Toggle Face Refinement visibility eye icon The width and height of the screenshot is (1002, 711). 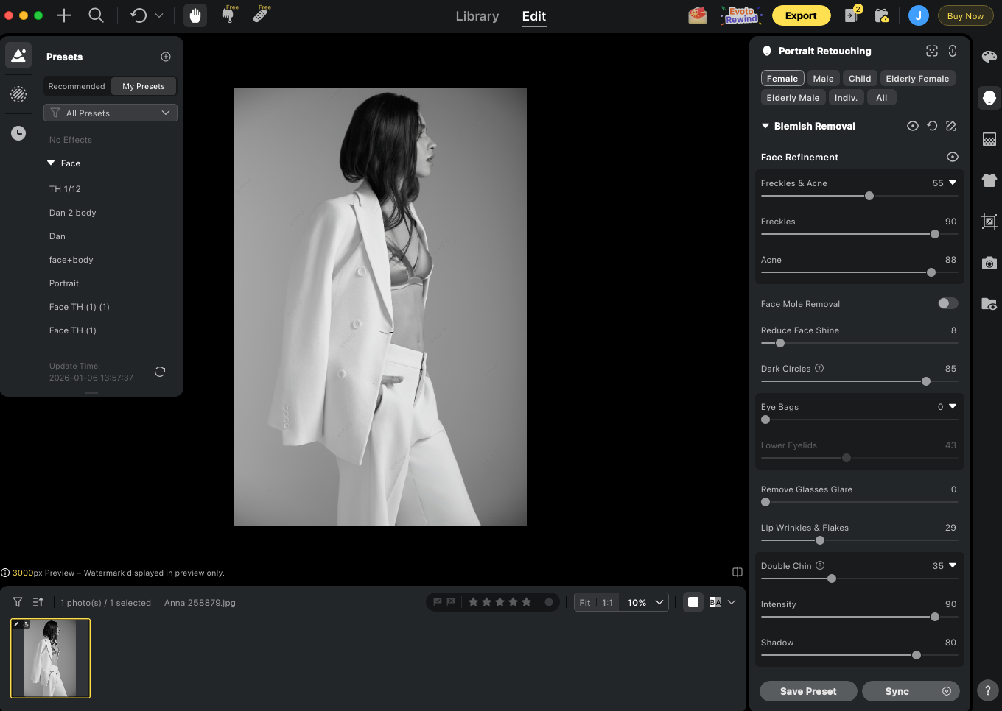coord(952,157)
